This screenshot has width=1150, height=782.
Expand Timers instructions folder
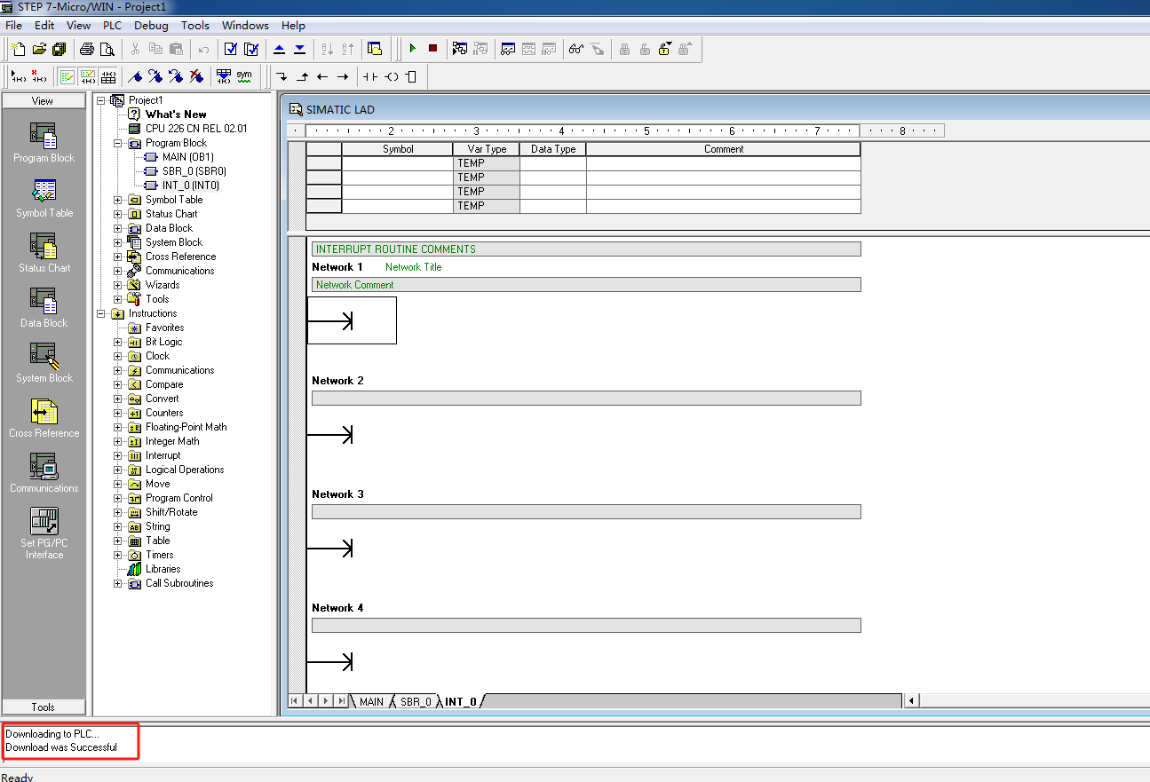pyautogui.click(x=118, y=555)
